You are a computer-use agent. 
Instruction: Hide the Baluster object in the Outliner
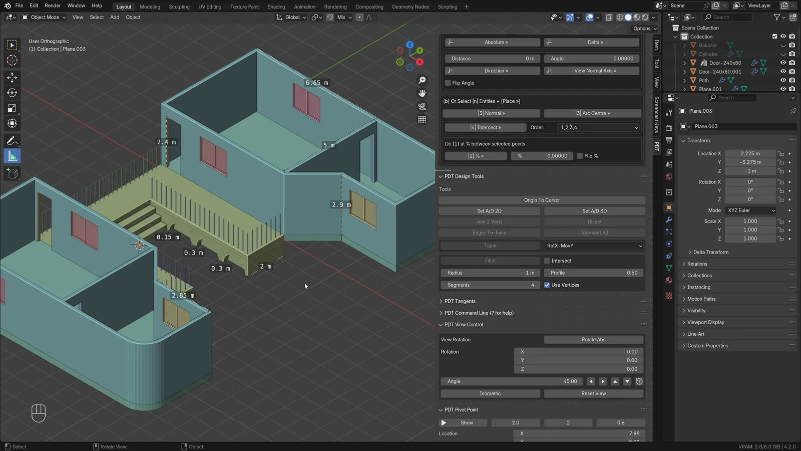coord(783,45)
